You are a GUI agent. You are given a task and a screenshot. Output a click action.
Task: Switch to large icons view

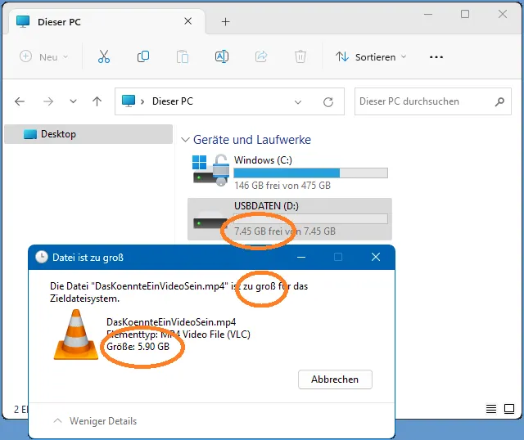(509, 409)
